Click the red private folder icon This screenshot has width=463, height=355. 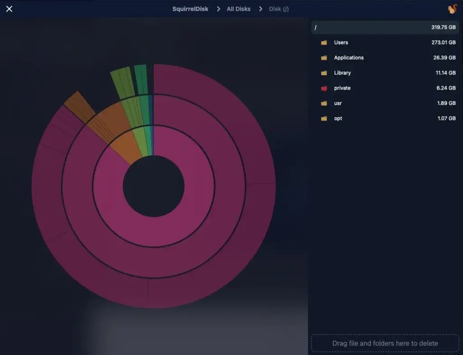point(324,88)
